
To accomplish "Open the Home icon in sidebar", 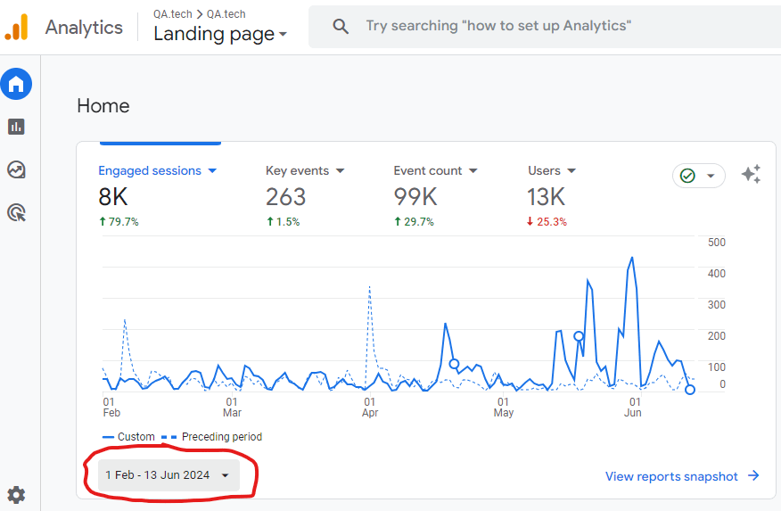I will [x=16, y=85].
